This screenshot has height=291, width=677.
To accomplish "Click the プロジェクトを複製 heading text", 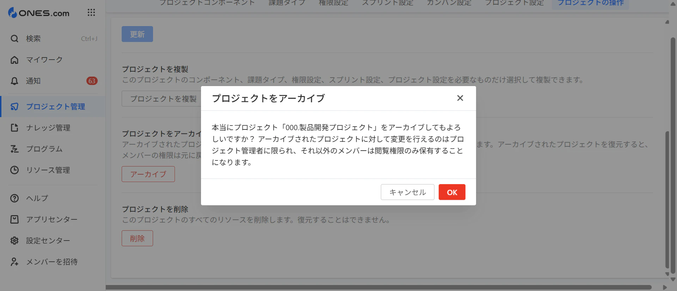I will tap(155, 69).
